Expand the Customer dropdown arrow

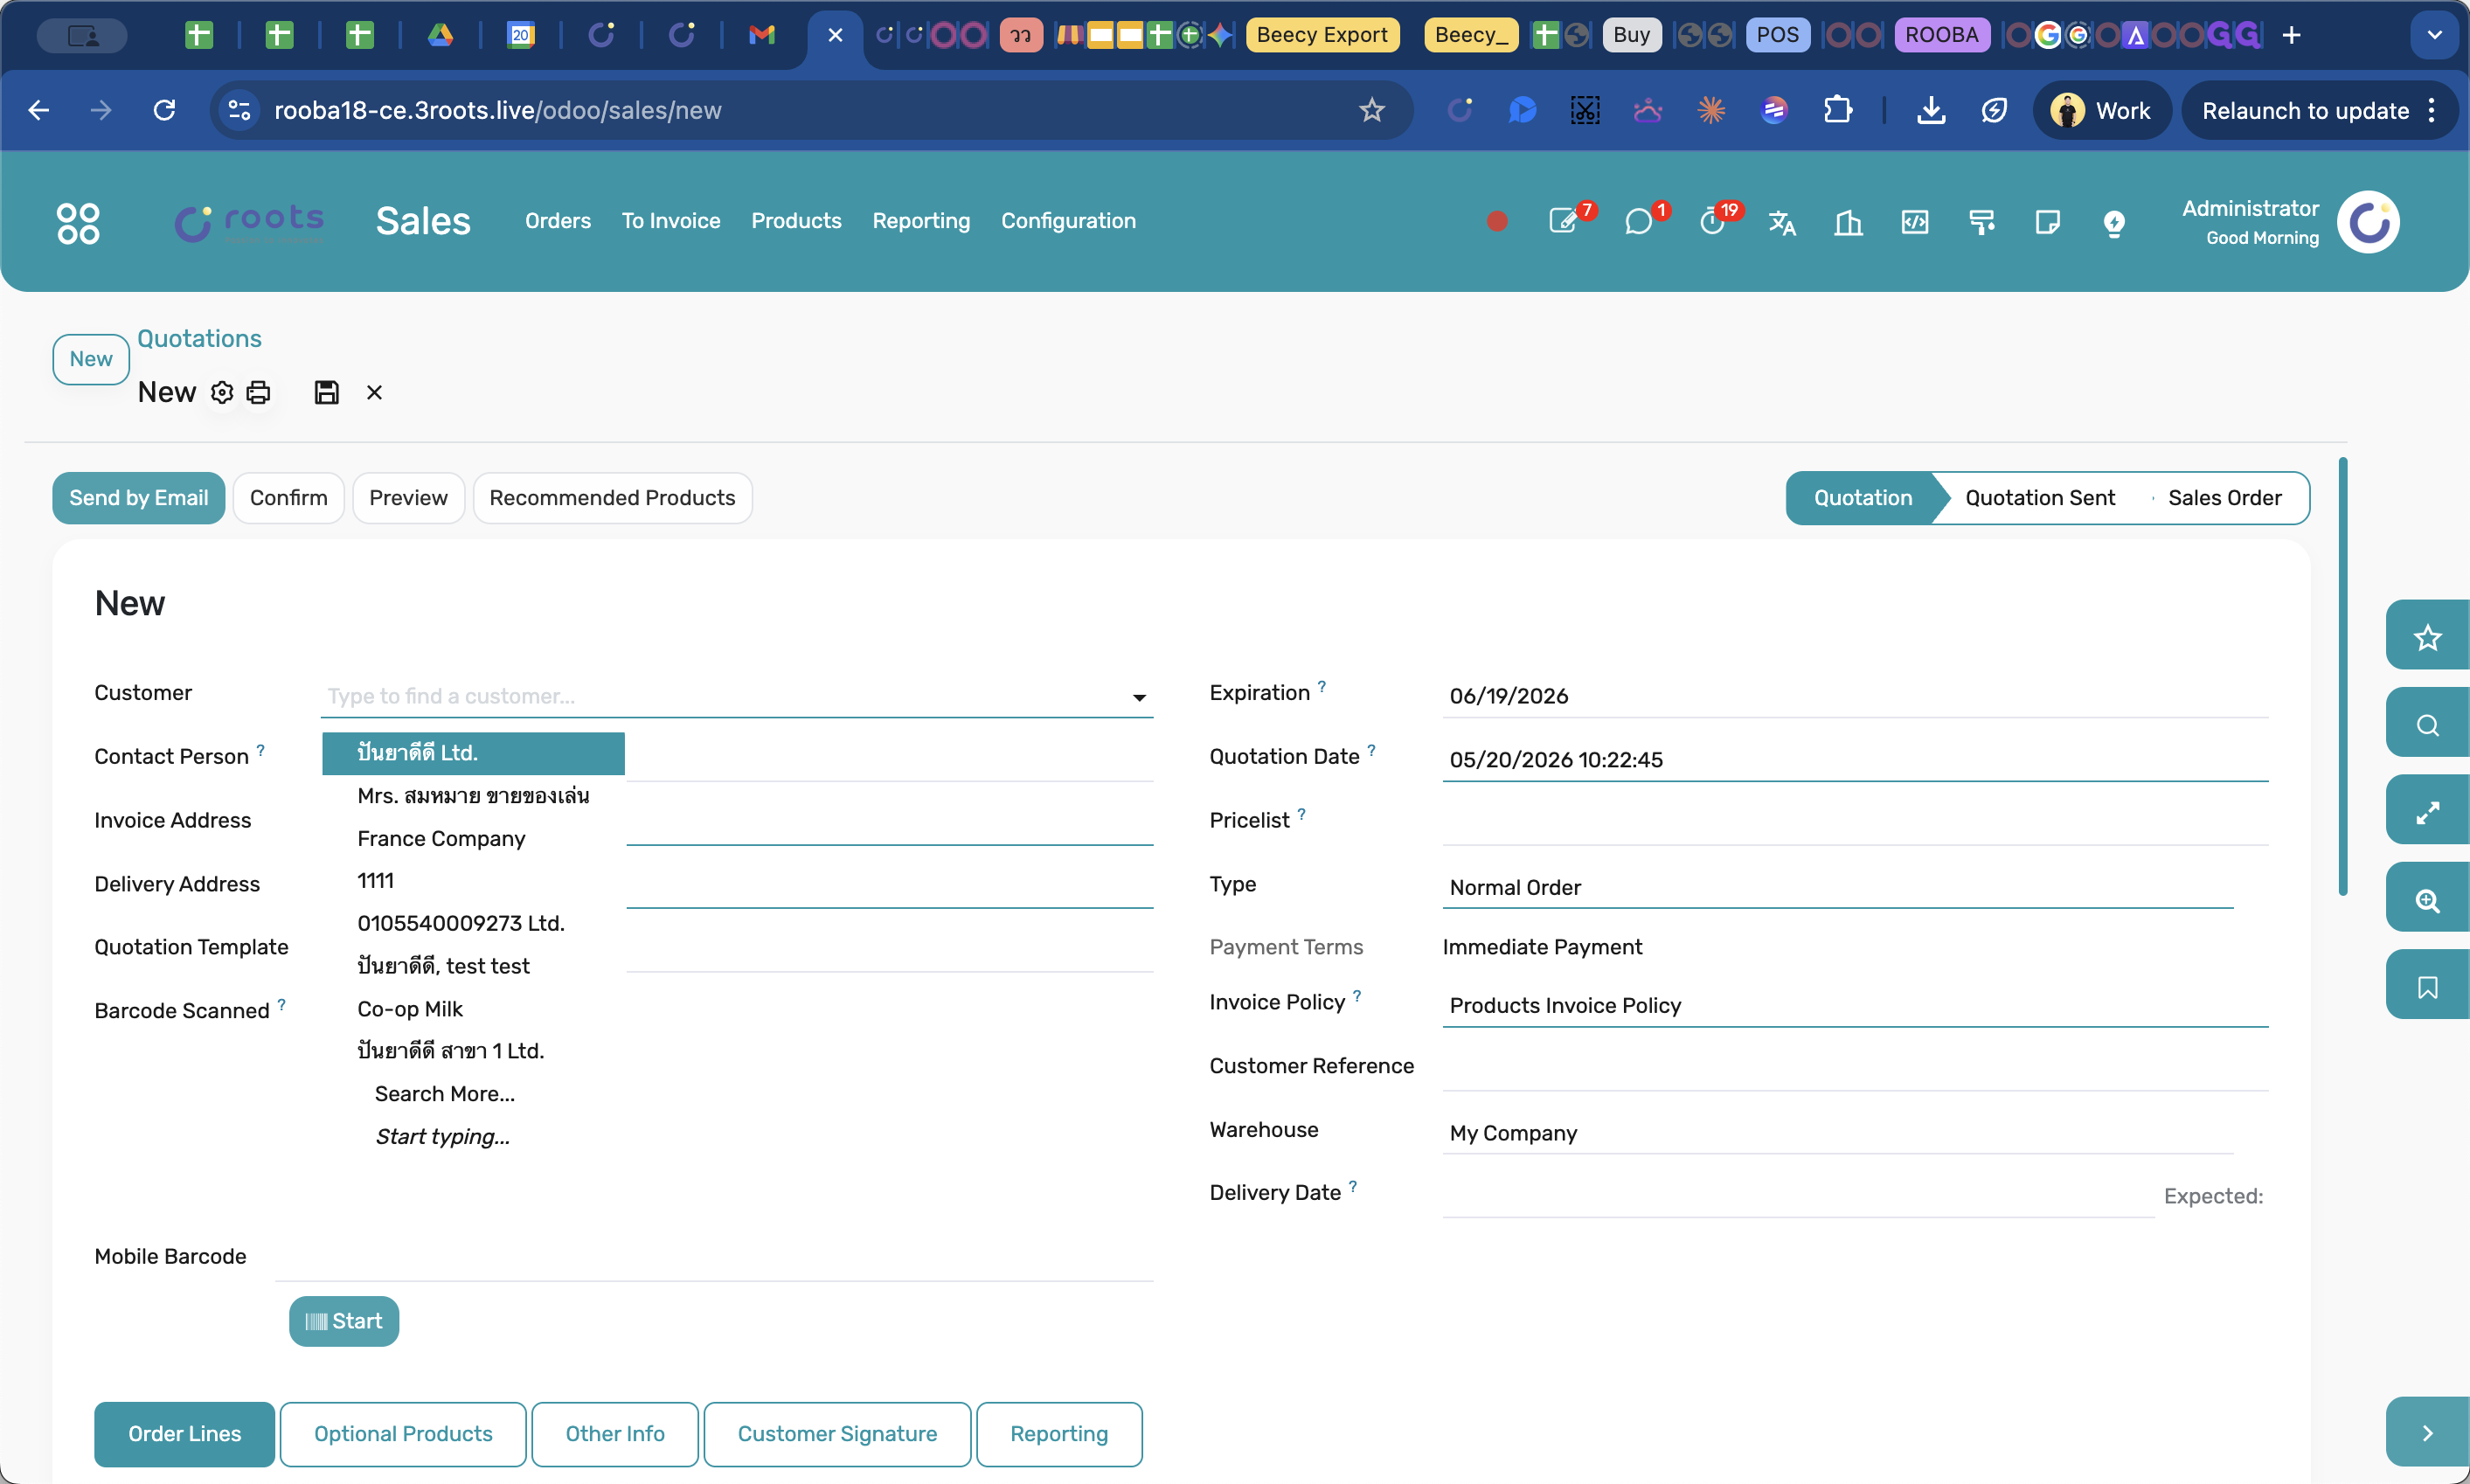click(x=1138, y=697)
